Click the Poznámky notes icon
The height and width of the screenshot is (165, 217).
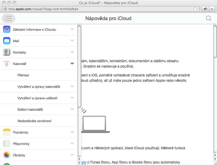7,132
